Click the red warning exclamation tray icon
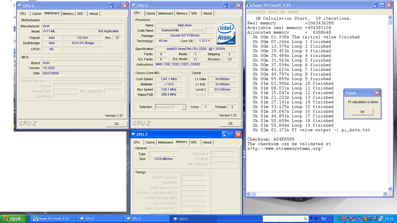 pyautogui.click(x=365, y=219)
